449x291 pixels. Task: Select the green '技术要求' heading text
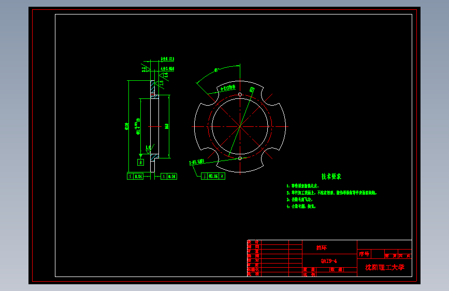(x=331, y=177)
